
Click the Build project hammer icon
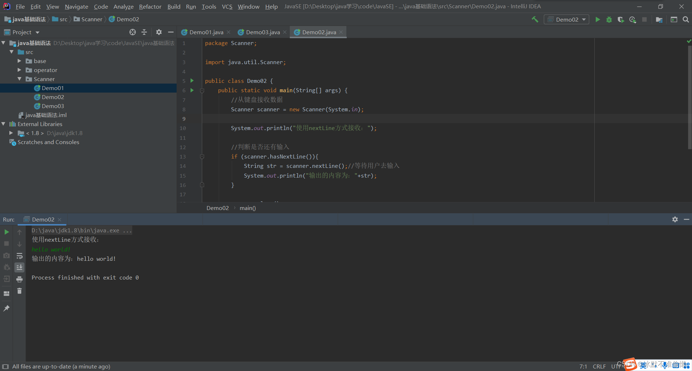pyautogui.click(x=535, y=19)
